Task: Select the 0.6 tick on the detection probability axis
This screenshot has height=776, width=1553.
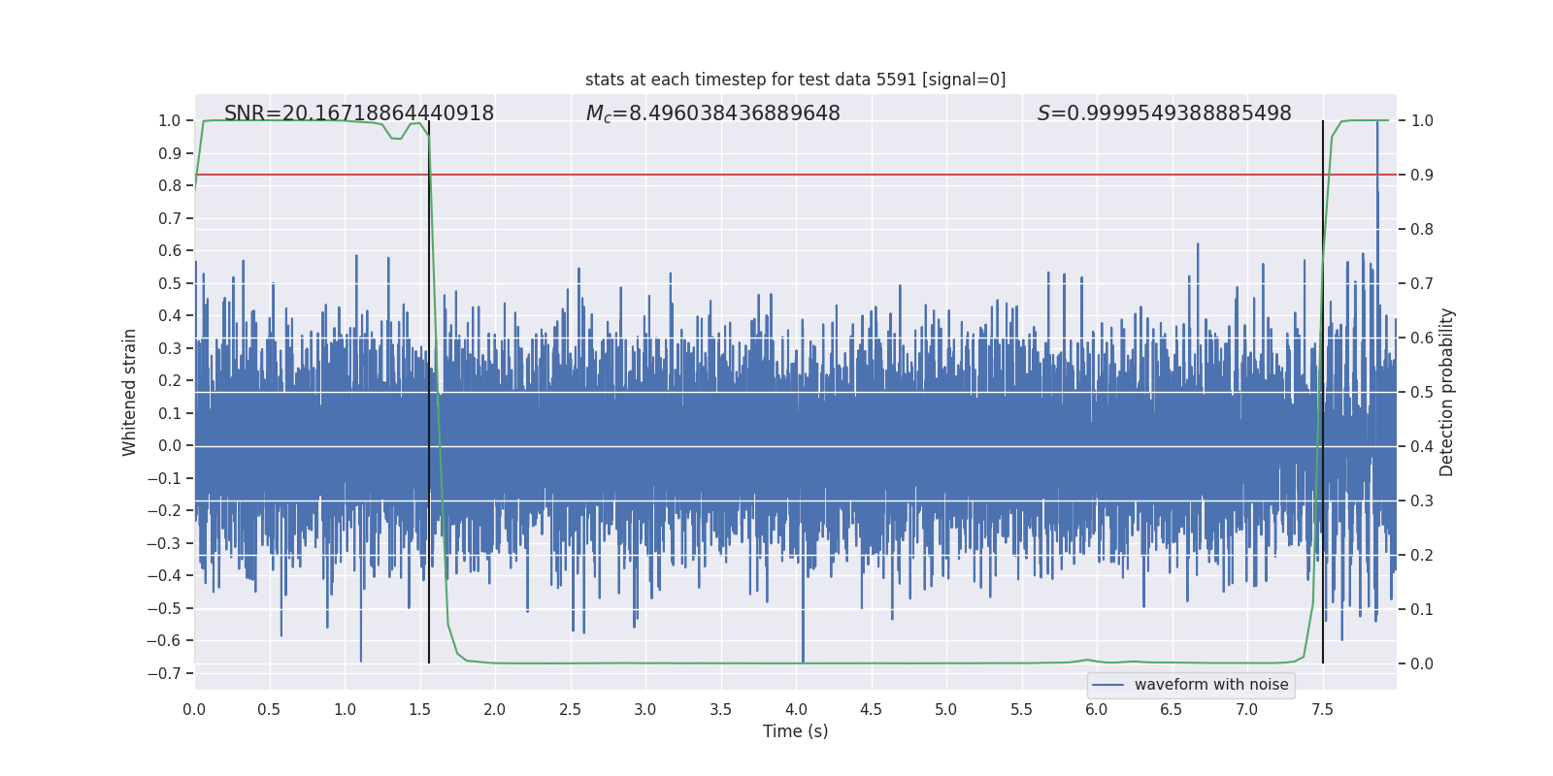Action: pyautogui.click(x=1422, y=339)
